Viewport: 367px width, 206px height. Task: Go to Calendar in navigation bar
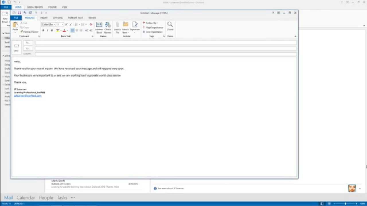click(26, 197)
